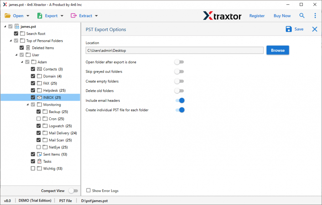
Task: Collapse the Monitoring folder tree
Action: [27, 104]
